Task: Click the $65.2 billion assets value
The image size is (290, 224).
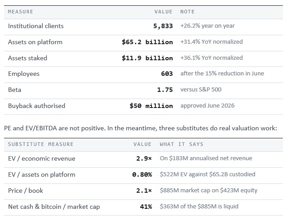Action: click(x=147, y=42)
